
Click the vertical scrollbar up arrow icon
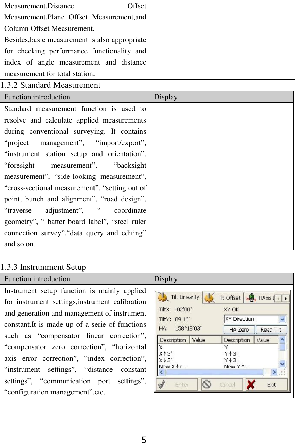(x=281, y=340)
